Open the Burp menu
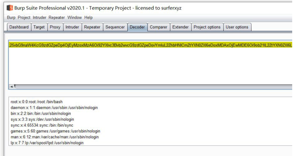Viewport: 294px width, 156px height. [x=11, y=18]
